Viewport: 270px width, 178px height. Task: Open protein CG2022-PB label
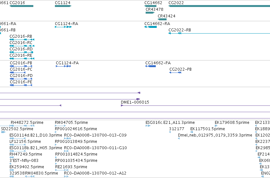(181, 69)
